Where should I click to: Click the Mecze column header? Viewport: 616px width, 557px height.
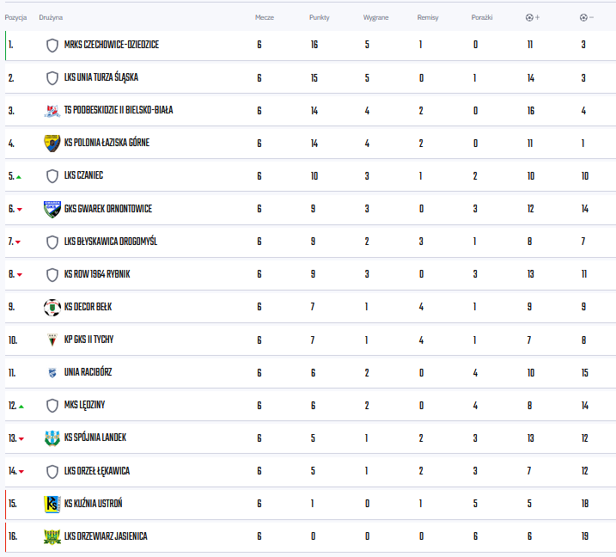[265, 17]
